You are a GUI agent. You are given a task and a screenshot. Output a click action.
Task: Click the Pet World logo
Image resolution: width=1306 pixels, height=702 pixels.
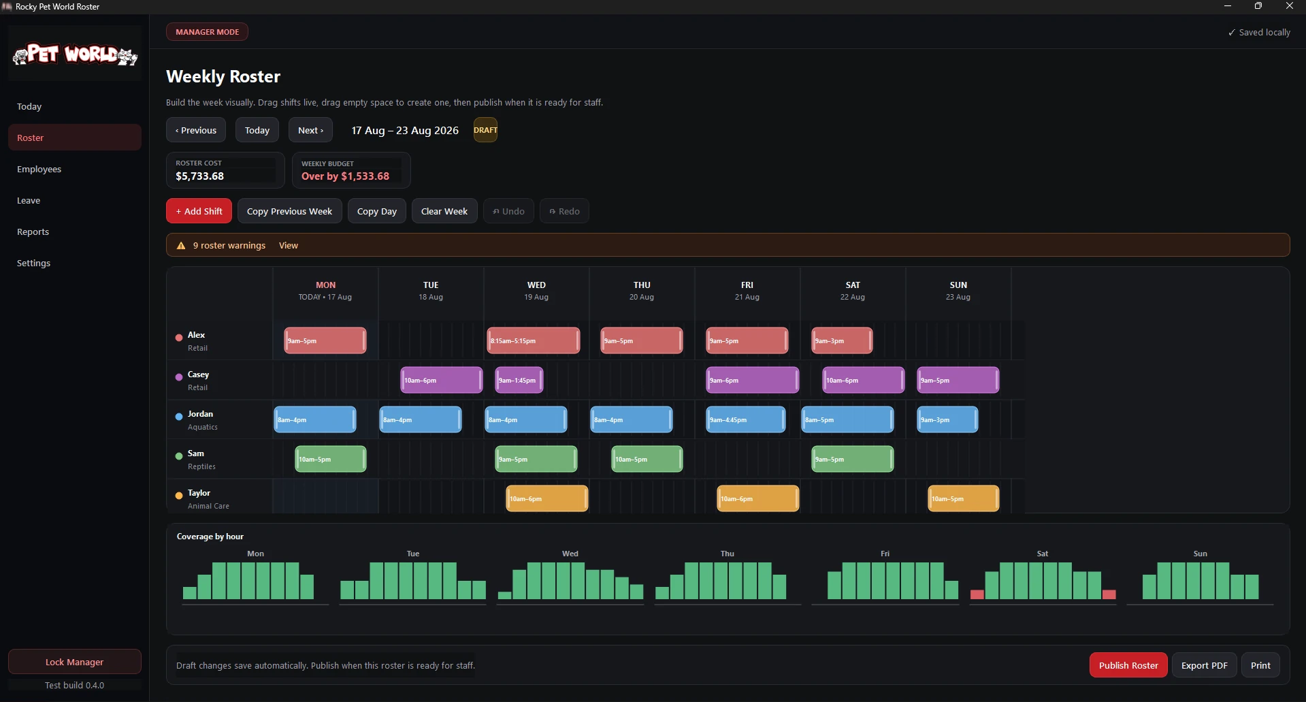click(75, 54)
